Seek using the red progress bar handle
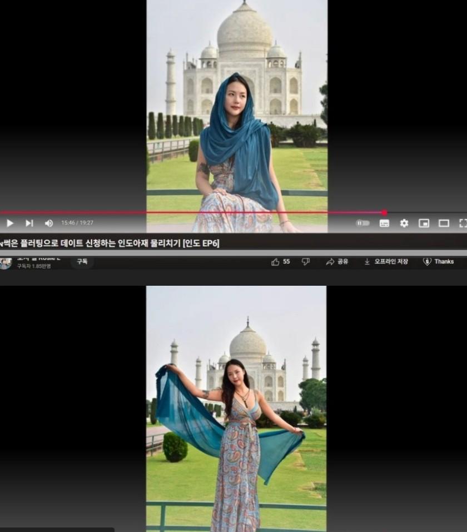This screenshot has width=467, height=532. coord(384,213)
